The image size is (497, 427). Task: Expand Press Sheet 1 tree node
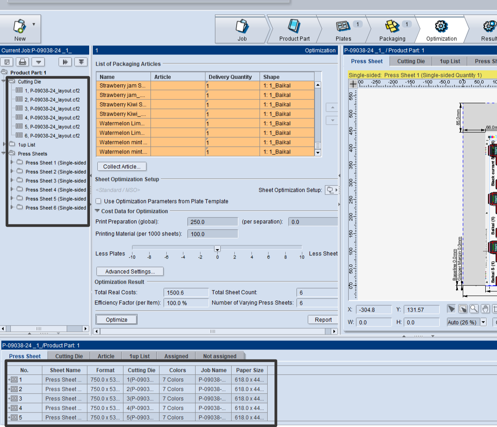click(x=13, y=163)
